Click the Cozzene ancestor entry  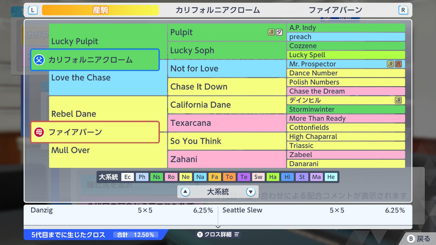[x=346, y=46]
